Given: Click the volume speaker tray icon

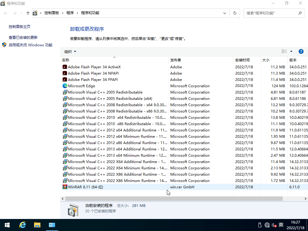Looking at the screenshot, I should click(274, 225).
